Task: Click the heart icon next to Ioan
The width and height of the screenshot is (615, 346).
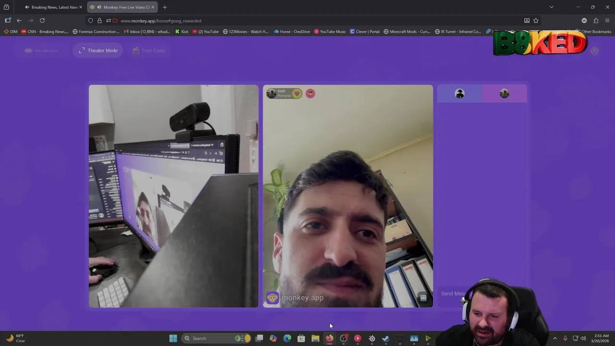Action: pos(297,93)
